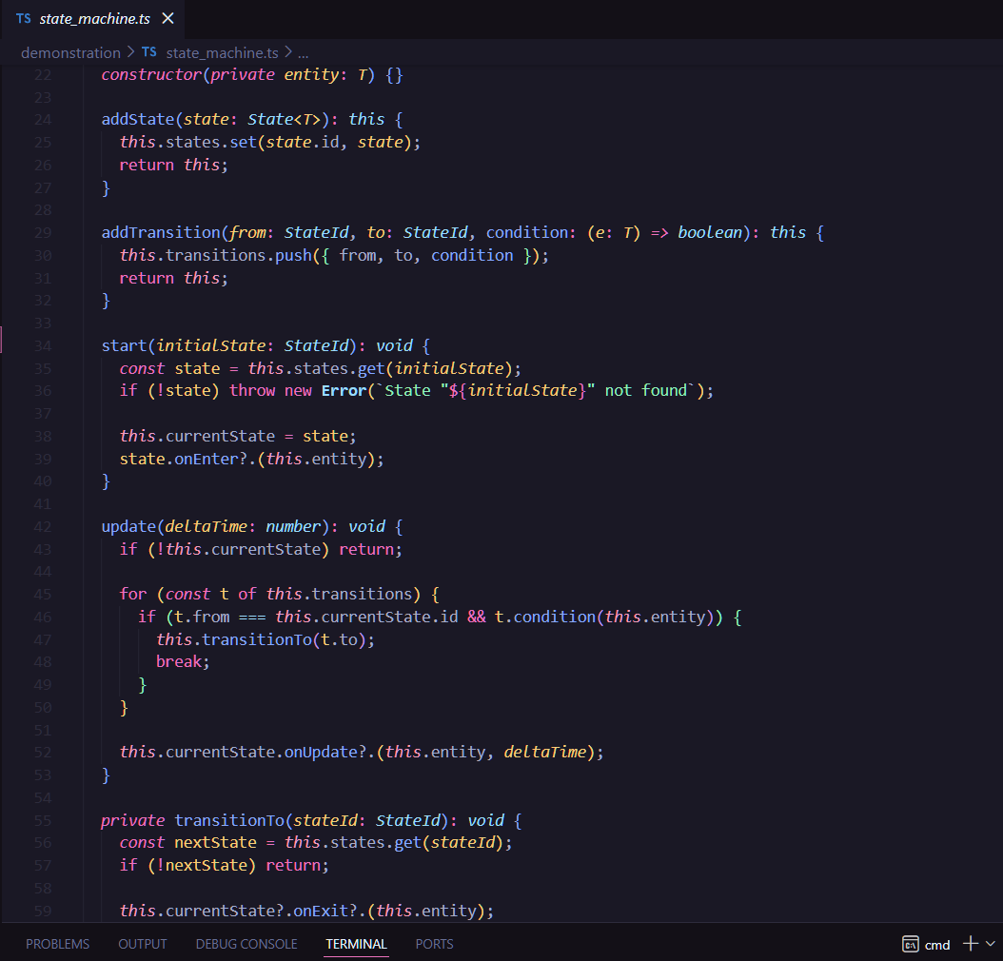Click the TS file icon in tab
1003x961 pixels.
(x=24, y=18)
